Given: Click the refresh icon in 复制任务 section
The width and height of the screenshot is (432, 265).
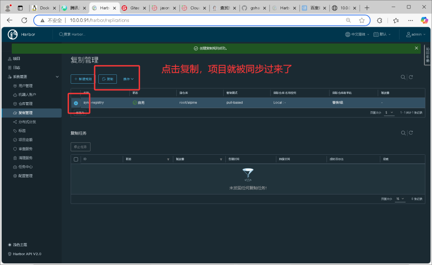Looking at the screenshot, I should (x=410, y=133).
